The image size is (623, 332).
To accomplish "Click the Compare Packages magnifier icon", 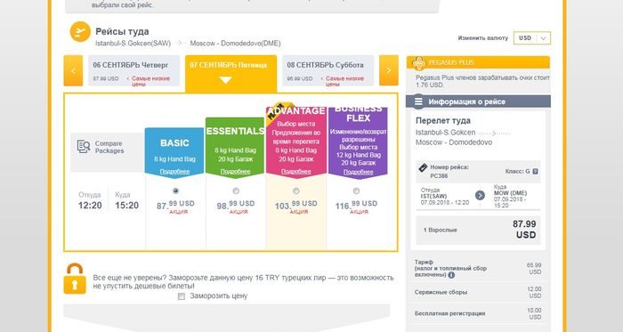I will click(x=84, y=147).
